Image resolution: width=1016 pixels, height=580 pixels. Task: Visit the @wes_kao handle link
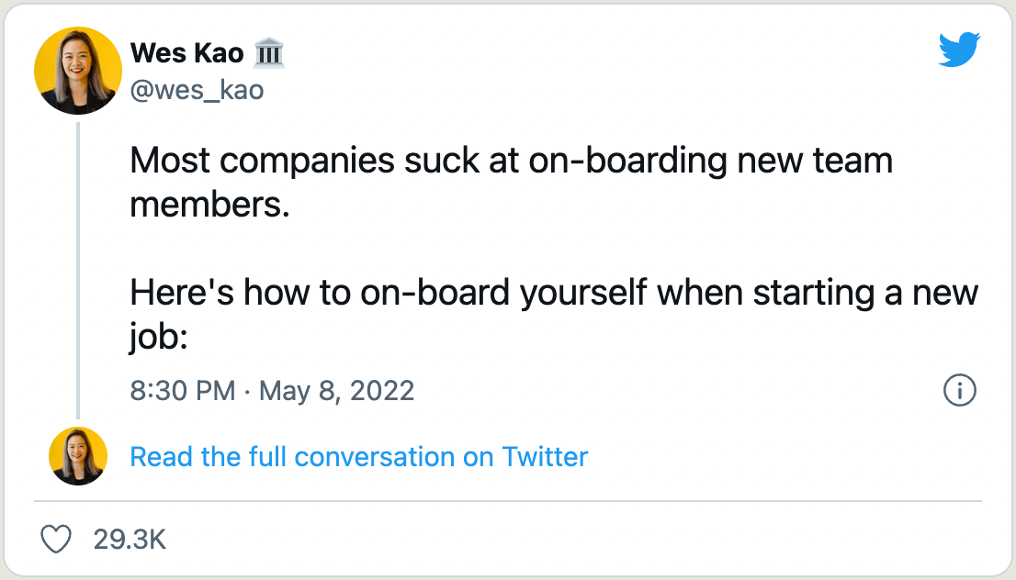coord(197,90)
